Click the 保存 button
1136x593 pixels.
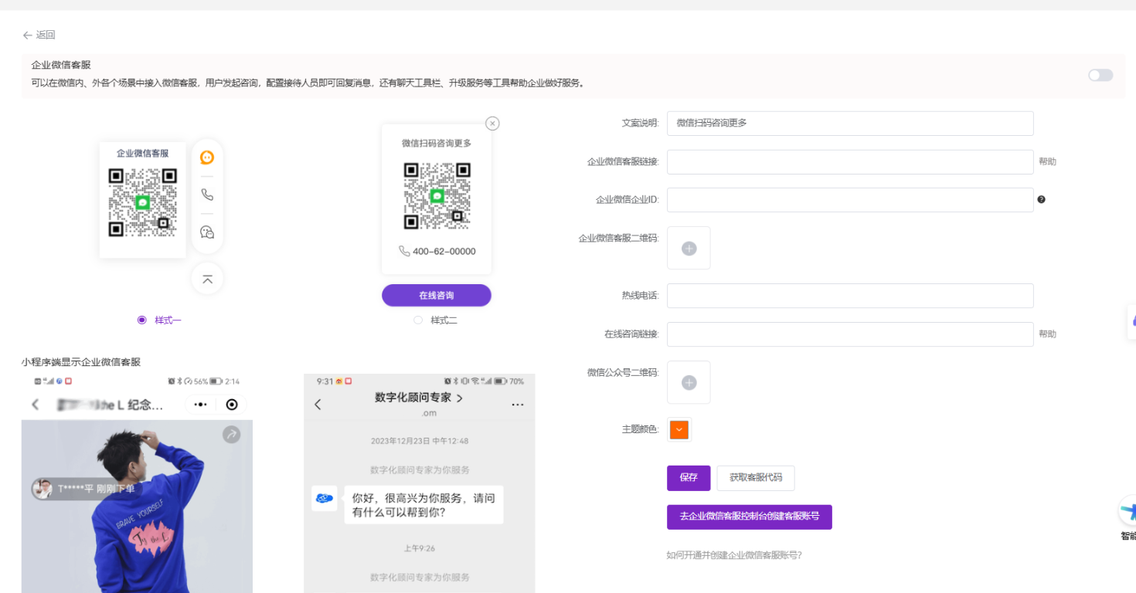pos(689,478)
